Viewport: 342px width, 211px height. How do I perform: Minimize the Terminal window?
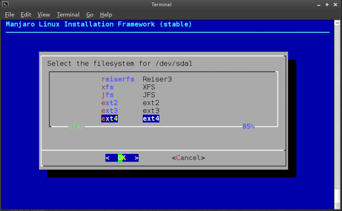[x=318, y=5]
